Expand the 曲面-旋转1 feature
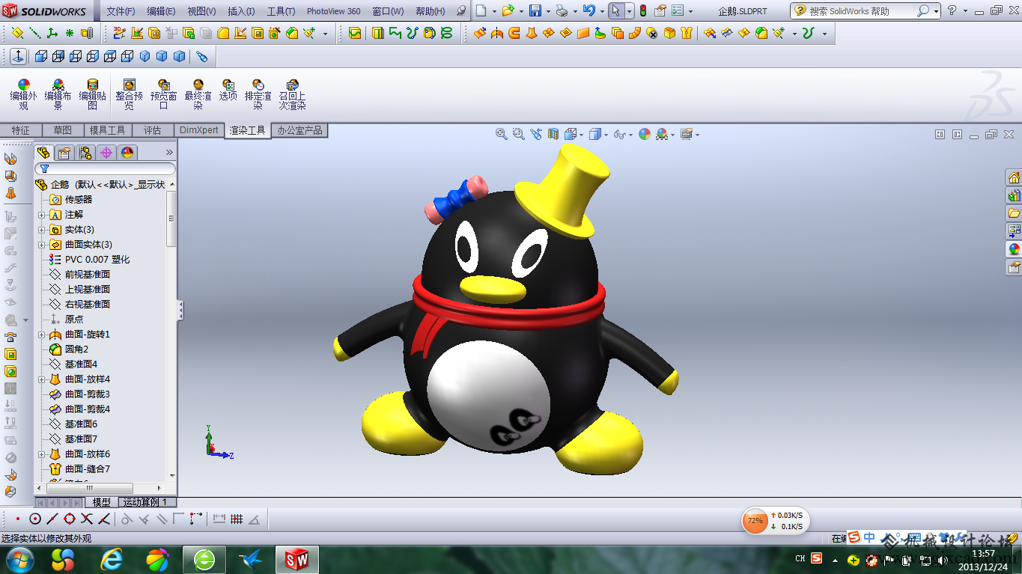1022x574 pixels. (42, 335)
